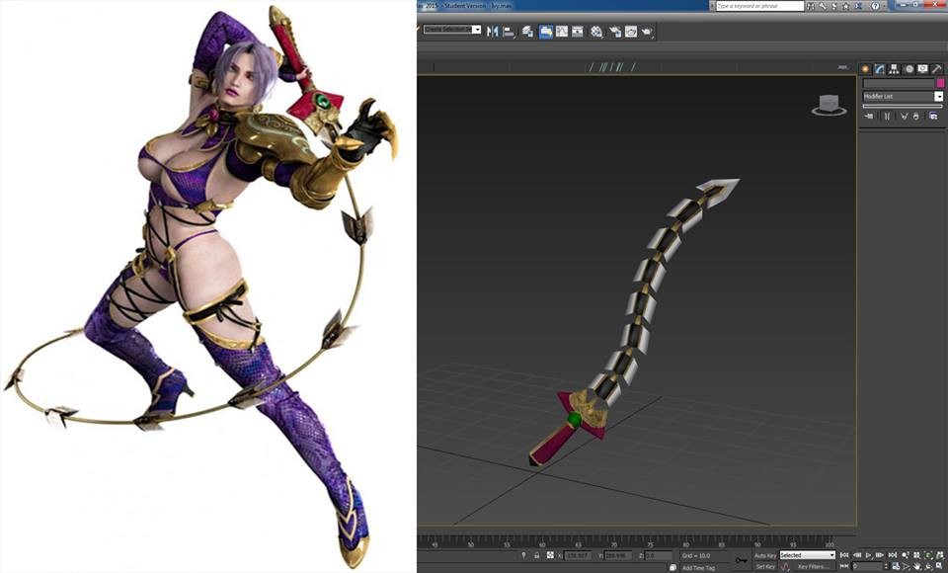Toggle the selection lock icon
Screen dimensions: 948x573
[x=537, y=555]
